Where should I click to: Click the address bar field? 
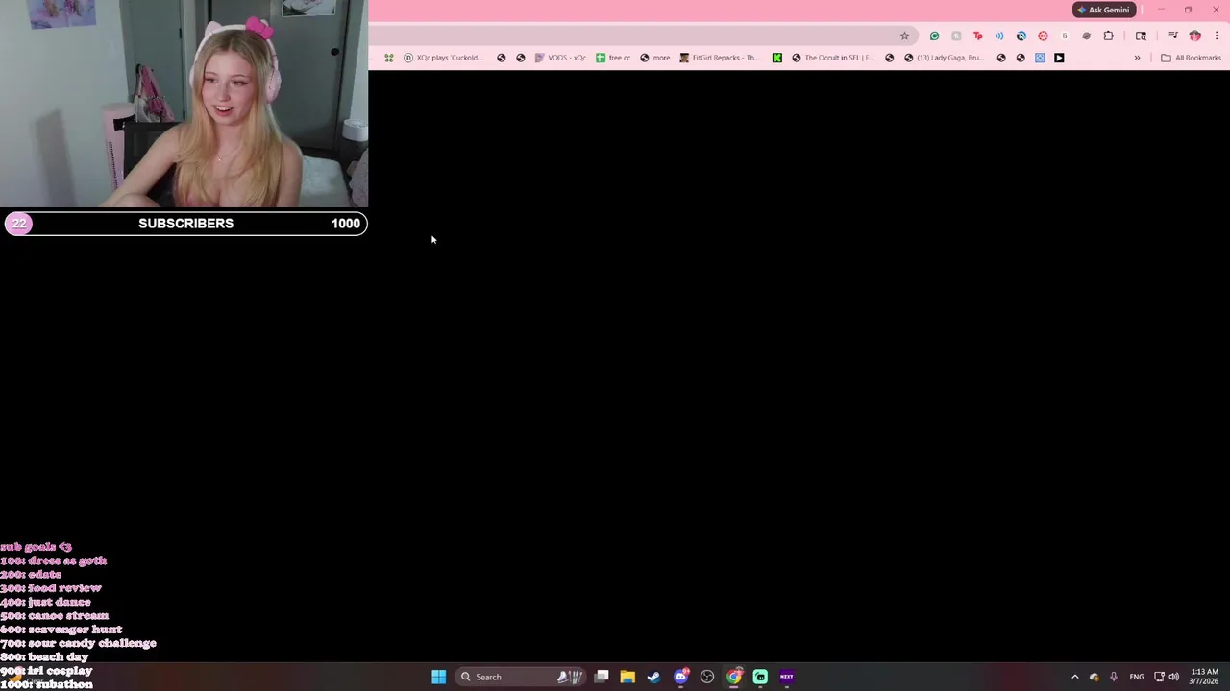pos(642,36)
